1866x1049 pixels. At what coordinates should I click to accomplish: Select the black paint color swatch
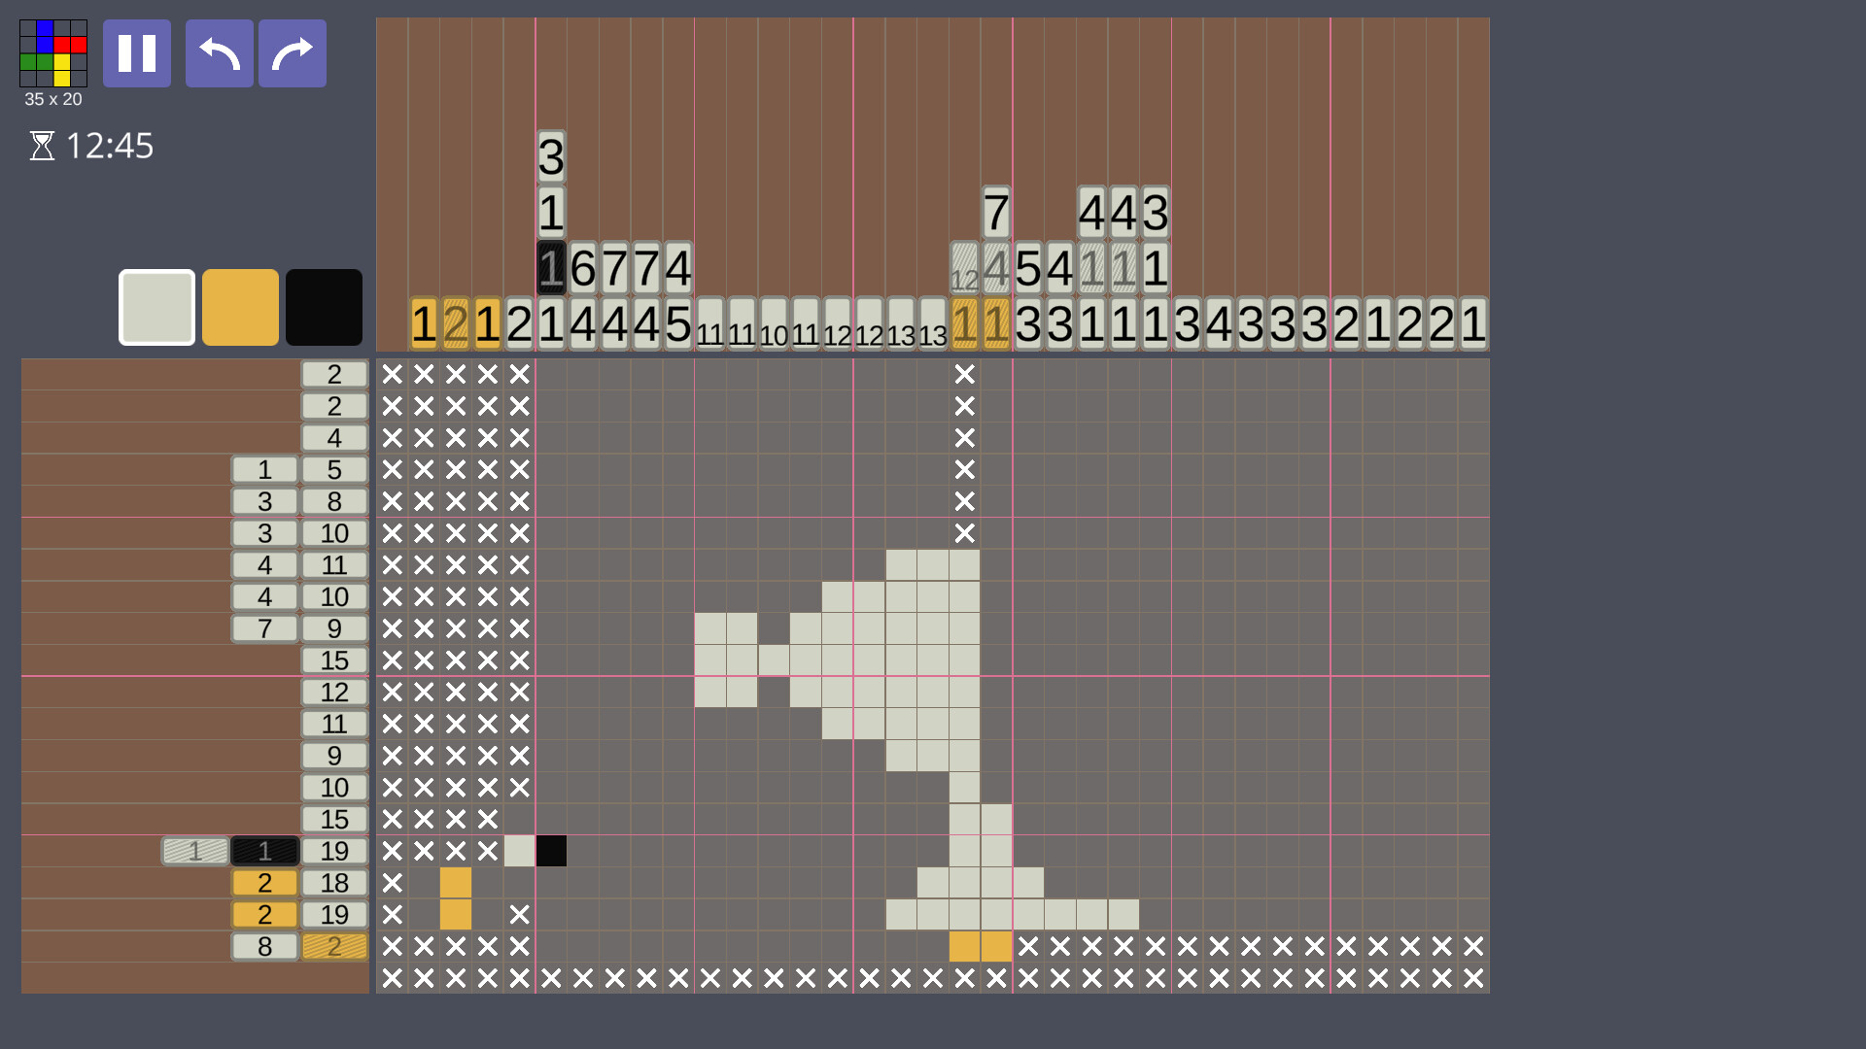click(x=324, y=307)
